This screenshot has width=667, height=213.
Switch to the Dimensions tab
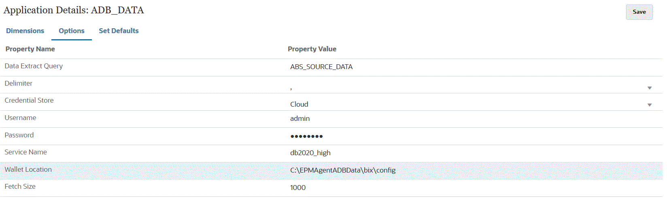(25, 31)
